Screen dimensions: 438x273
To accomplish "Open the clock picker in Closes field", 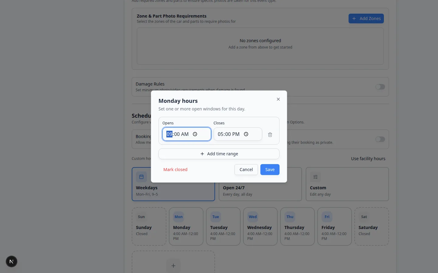I will [246, 134].
